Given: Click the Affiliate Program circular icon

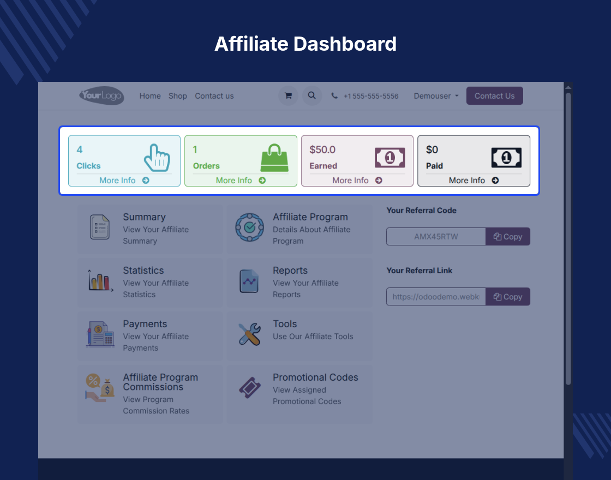Looking at the screenshot, I should coord(249,227).
